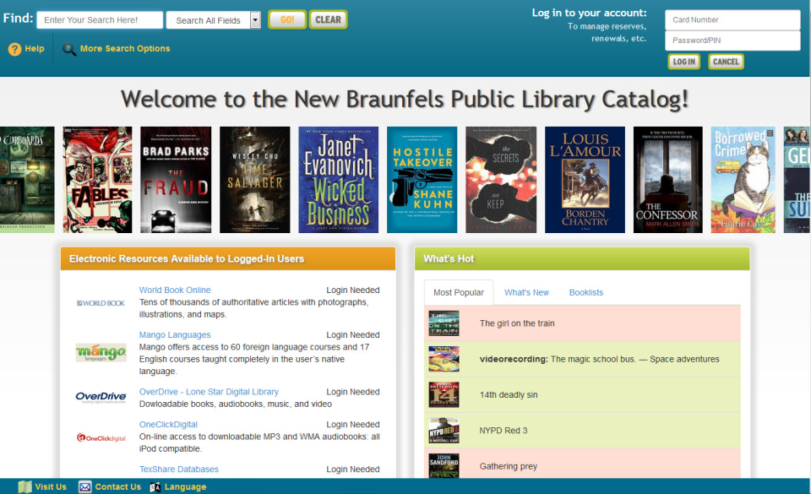The image size is (811, 494).
Task: Select the Mango Languages logo
Action: (101, 350)
